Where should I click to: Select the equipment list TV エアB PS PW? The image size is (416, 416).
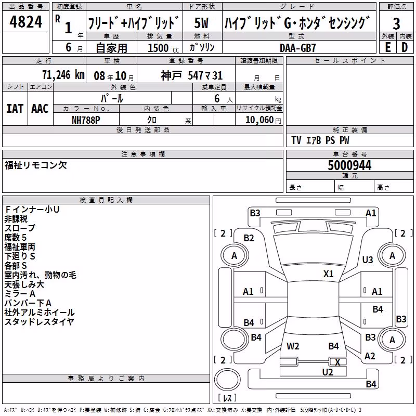(x=320, y=140)
